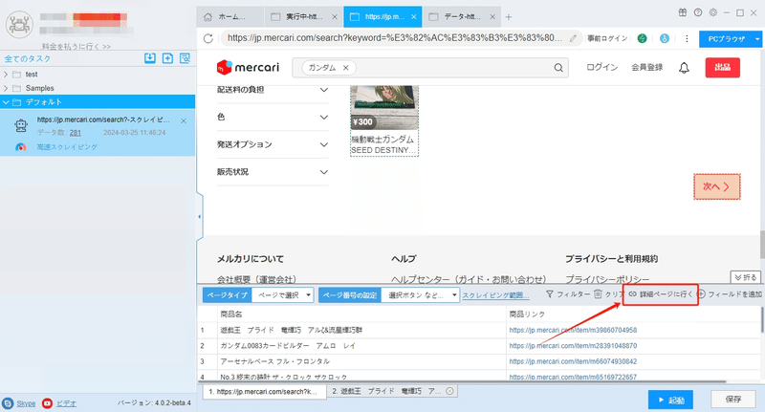This screenshot has height=412, width=765.
Task: Click the user avatar robot icon
Action: pos(19,25)
